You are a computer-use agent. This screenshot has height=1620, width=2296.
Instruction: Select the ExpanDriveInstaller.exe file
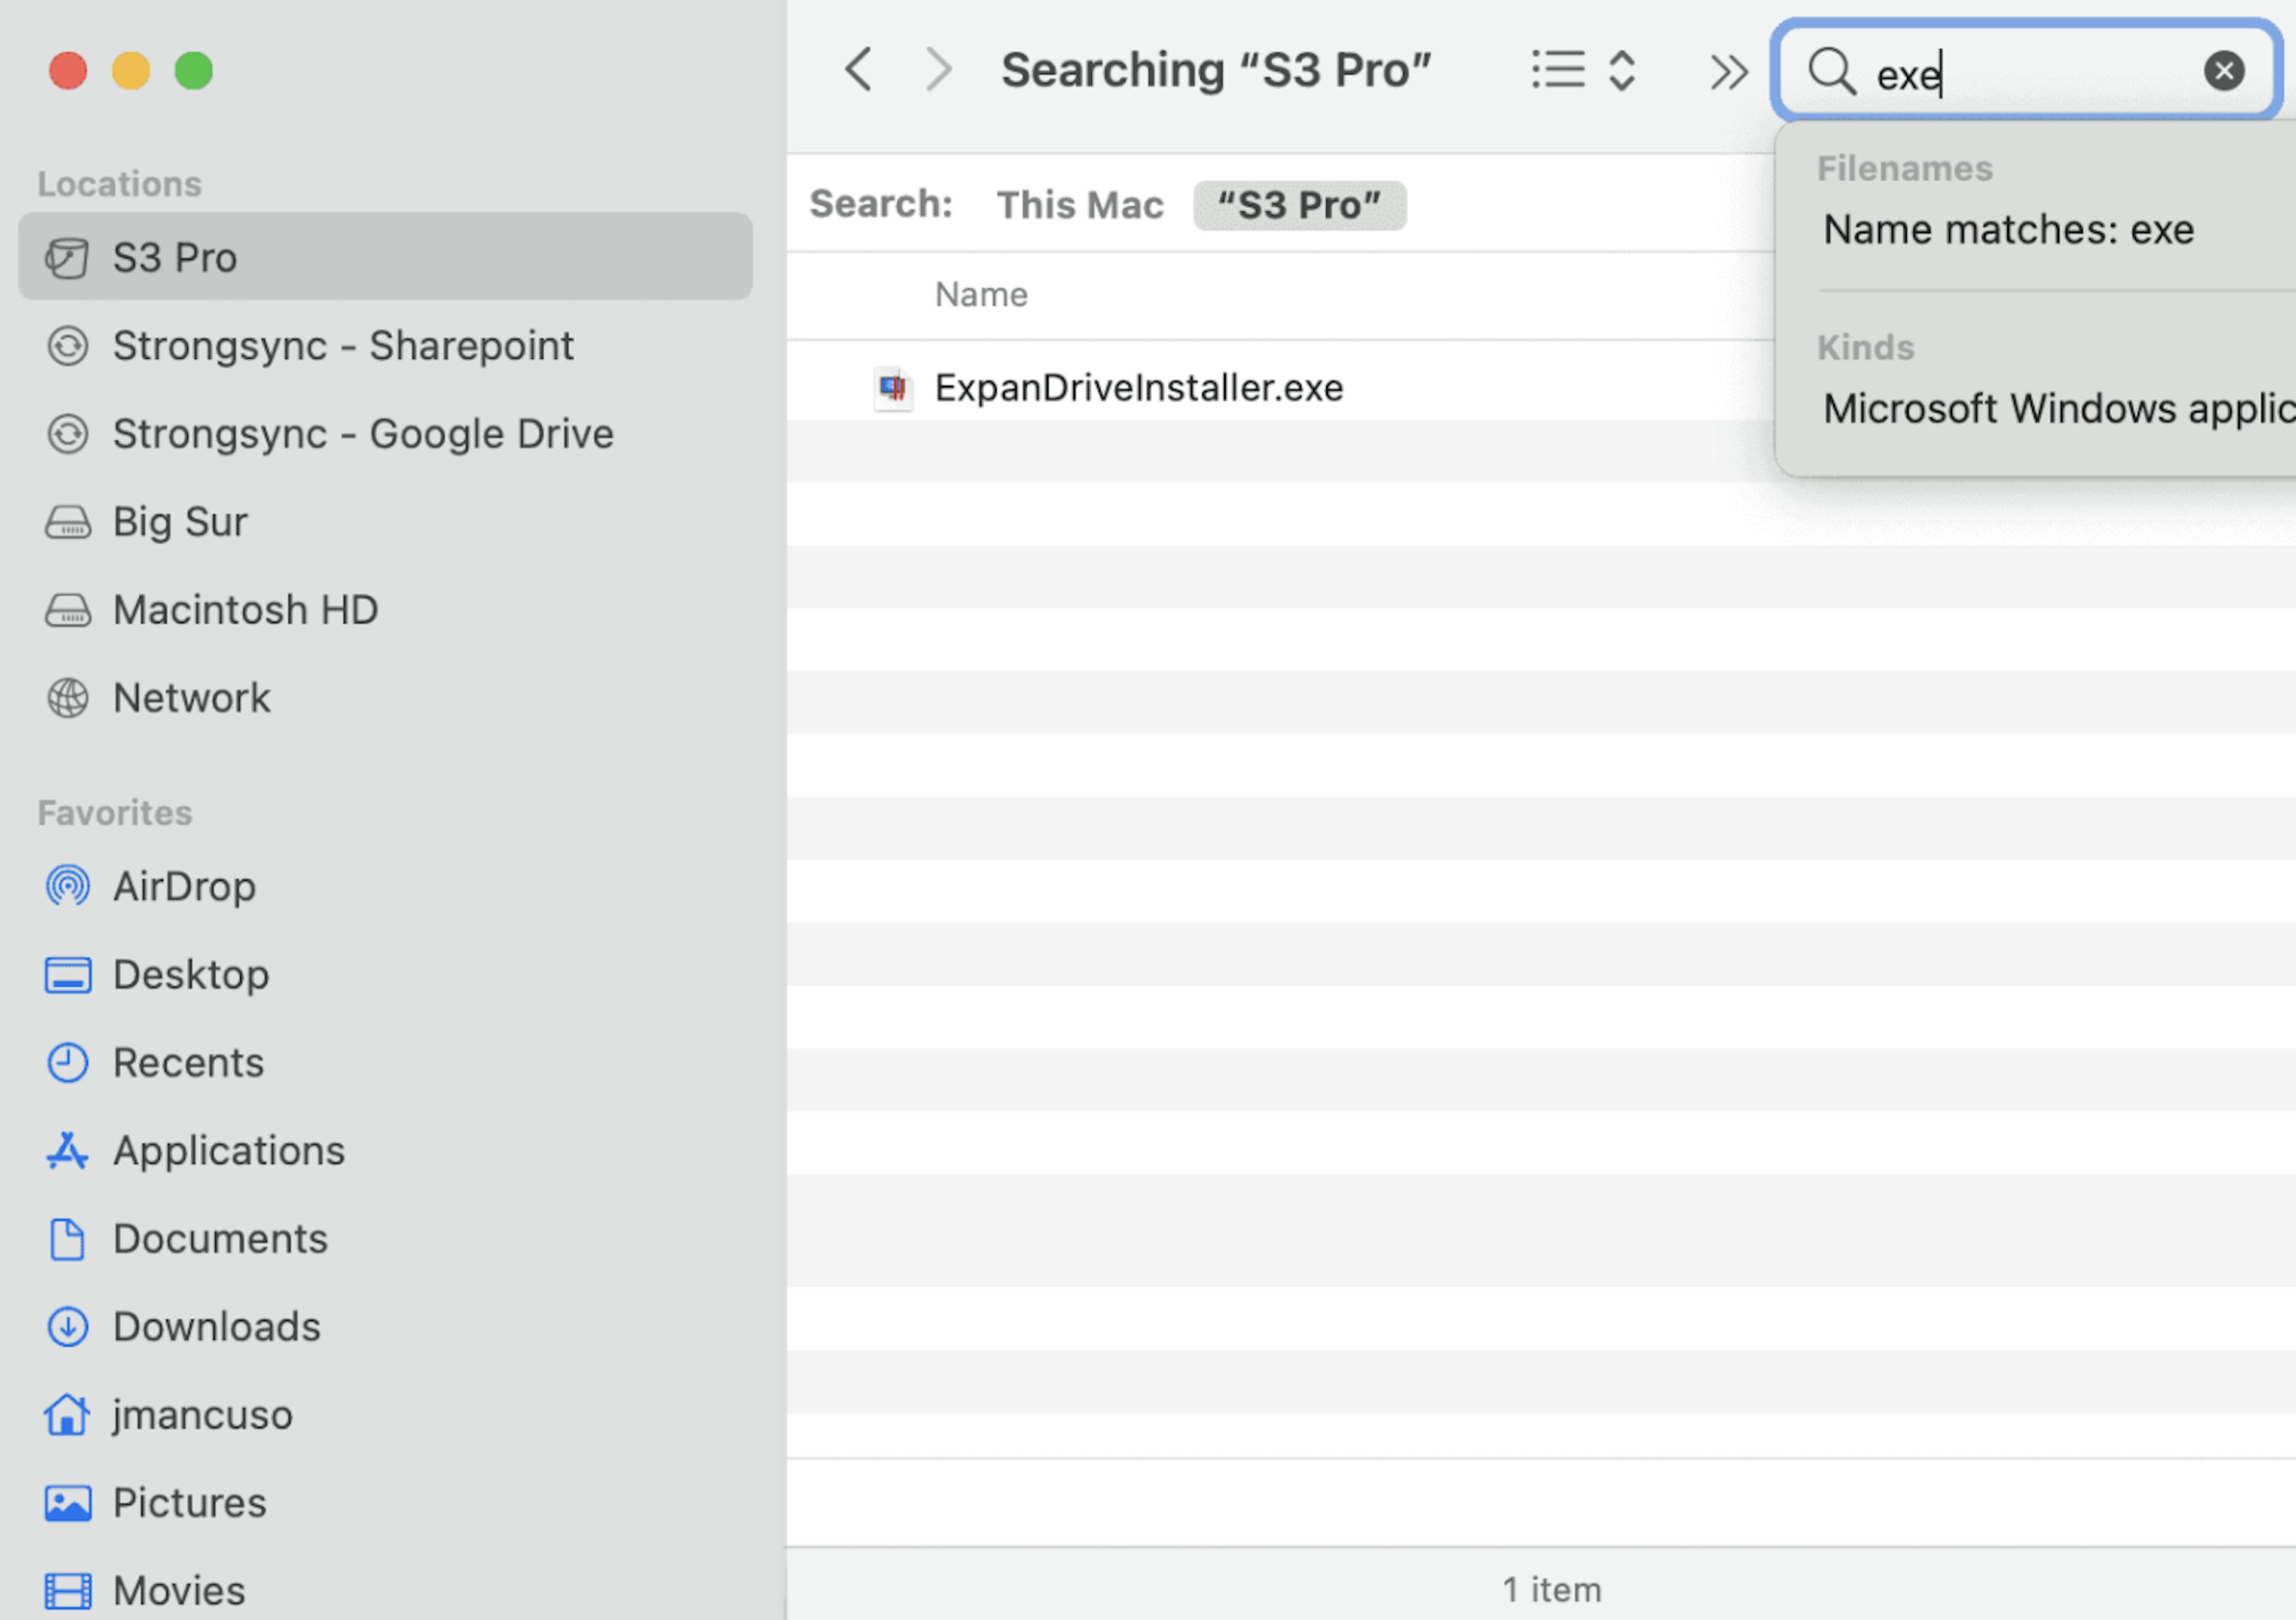pos(1138,388)
